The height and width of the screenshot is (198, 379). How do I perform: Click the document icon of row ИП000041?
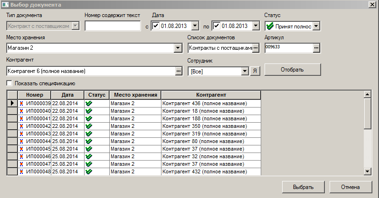(x=21, y=118)
